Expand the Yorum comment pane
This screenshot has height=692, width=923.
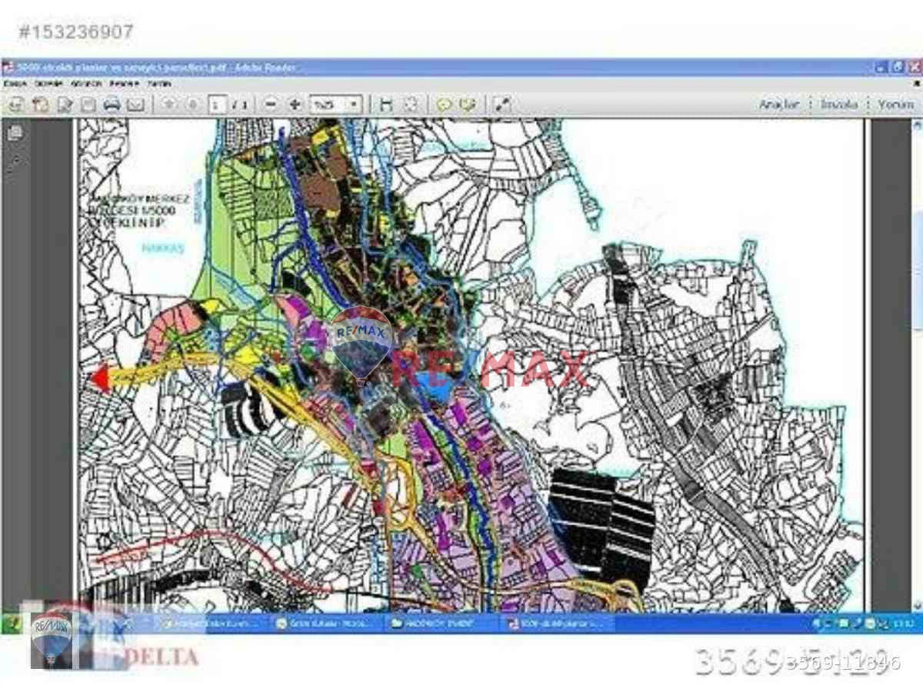(895, 104)
